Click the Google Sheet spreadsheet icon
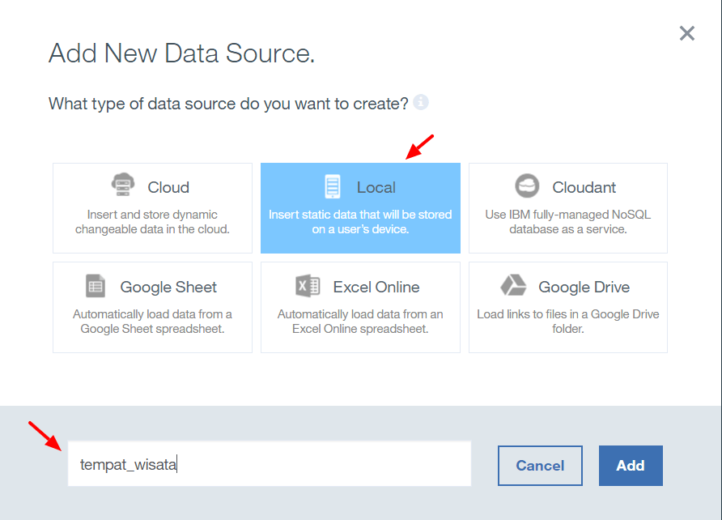This screenshot has width=722, height=520. 96,286
